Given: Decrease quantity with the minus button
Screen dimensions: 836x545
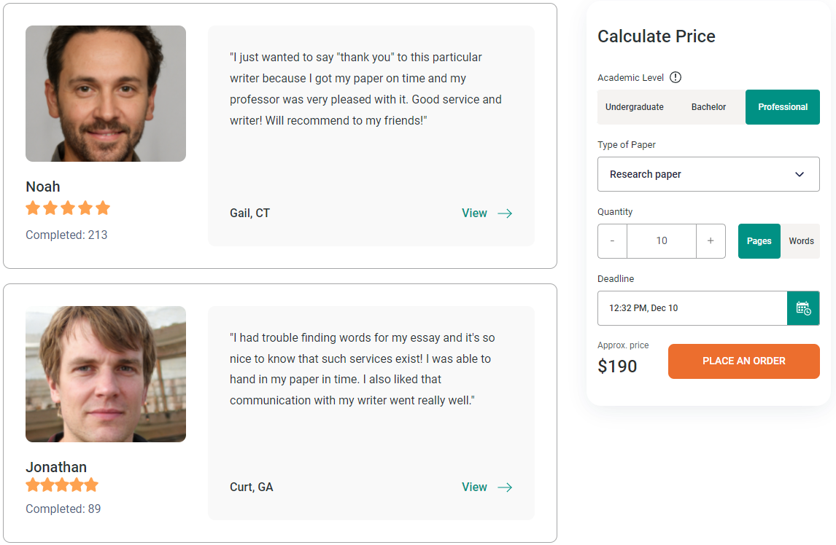Looking at the screenshot, I should [x=612, y=241].
